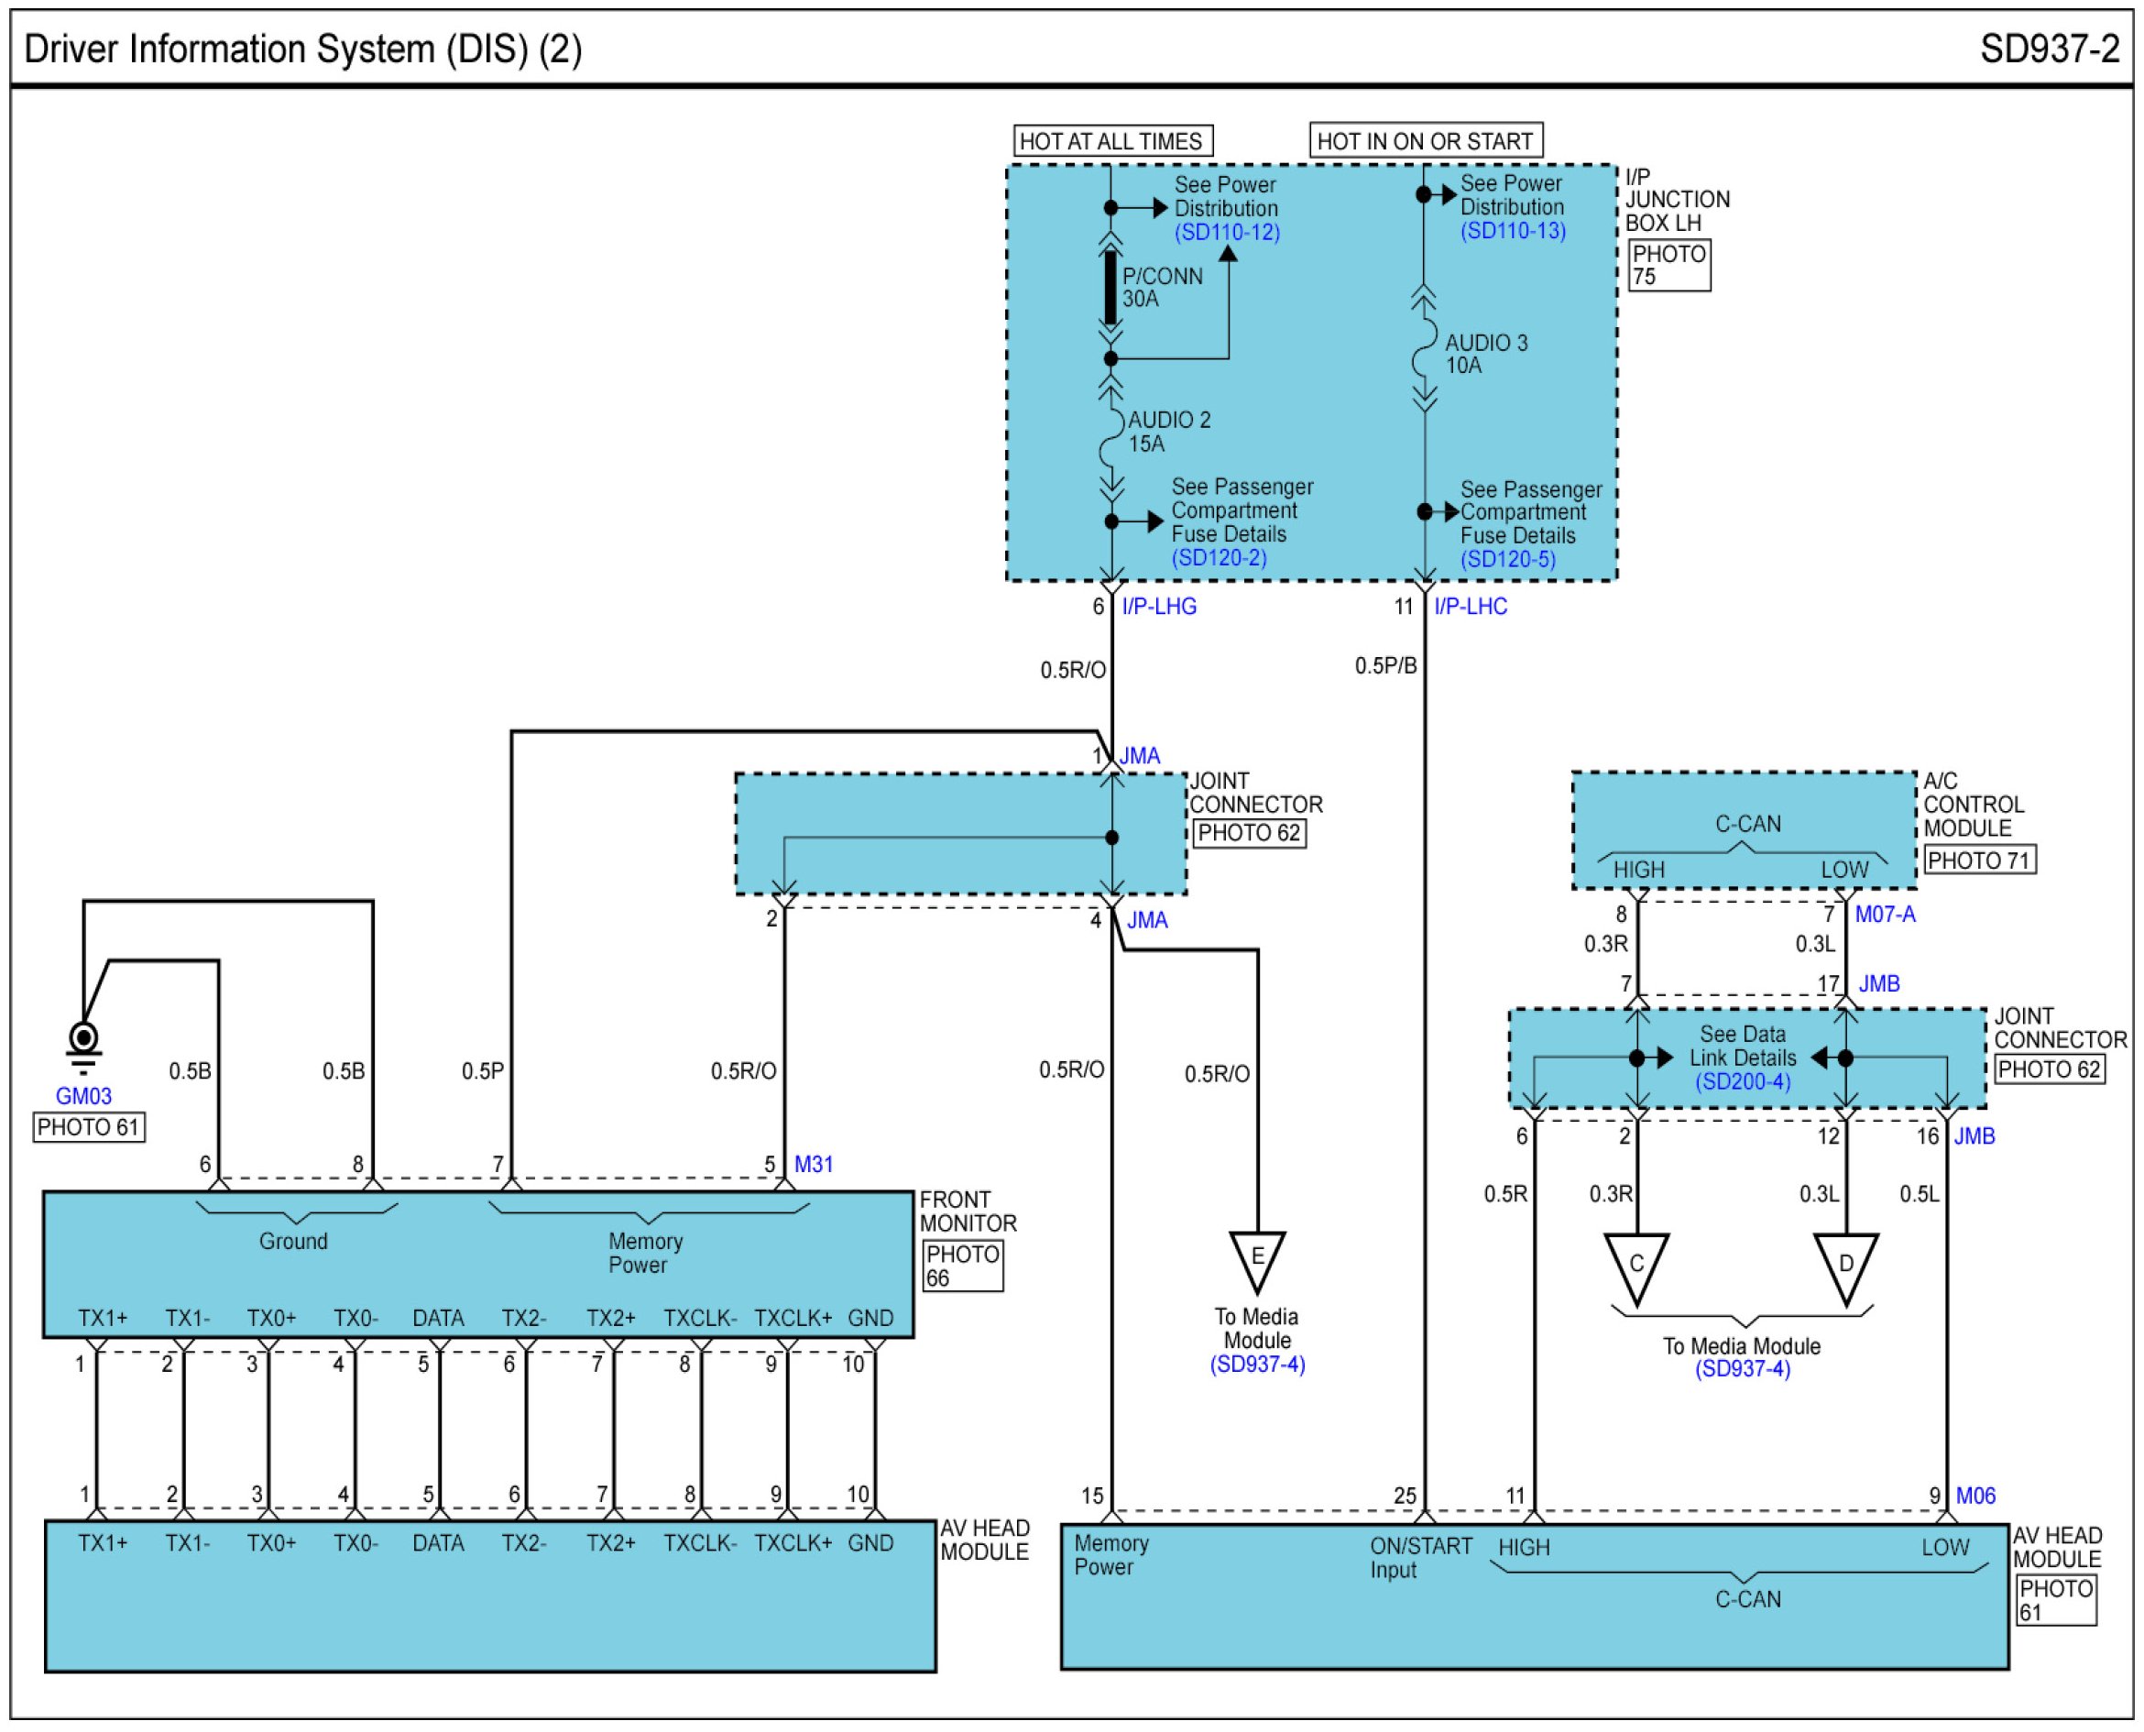
Task: Click the PHOTO 71 box for A/C module
Action: coord(1978,860)
